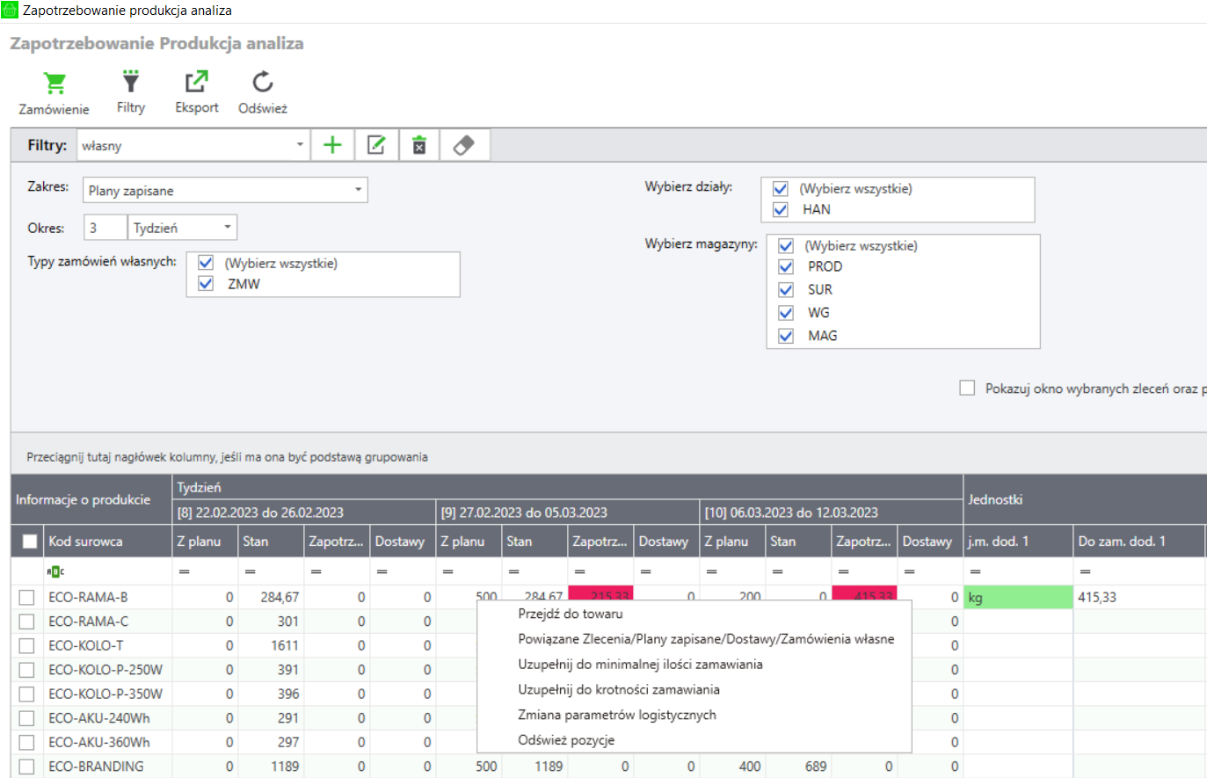Clear the filter with the eraser icon
The height and width of the screenshot is (778, 1207).
pyautogui.click(x=463, y=145)
